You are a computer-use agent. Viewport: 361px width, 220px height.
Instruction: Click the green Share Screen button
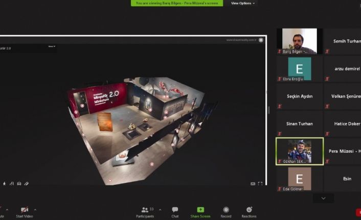point(200,212)
